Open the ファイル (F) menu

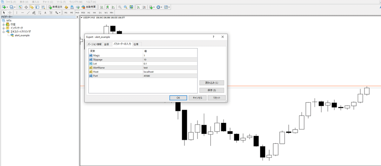pos(11,2)
